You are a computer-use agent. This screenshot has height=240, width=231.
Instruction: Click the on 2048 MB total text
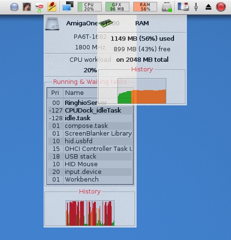tap(142, 60)
